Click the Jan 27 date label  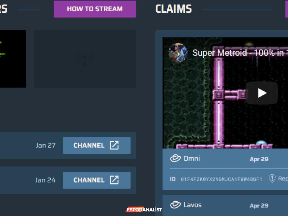[46, 145]
